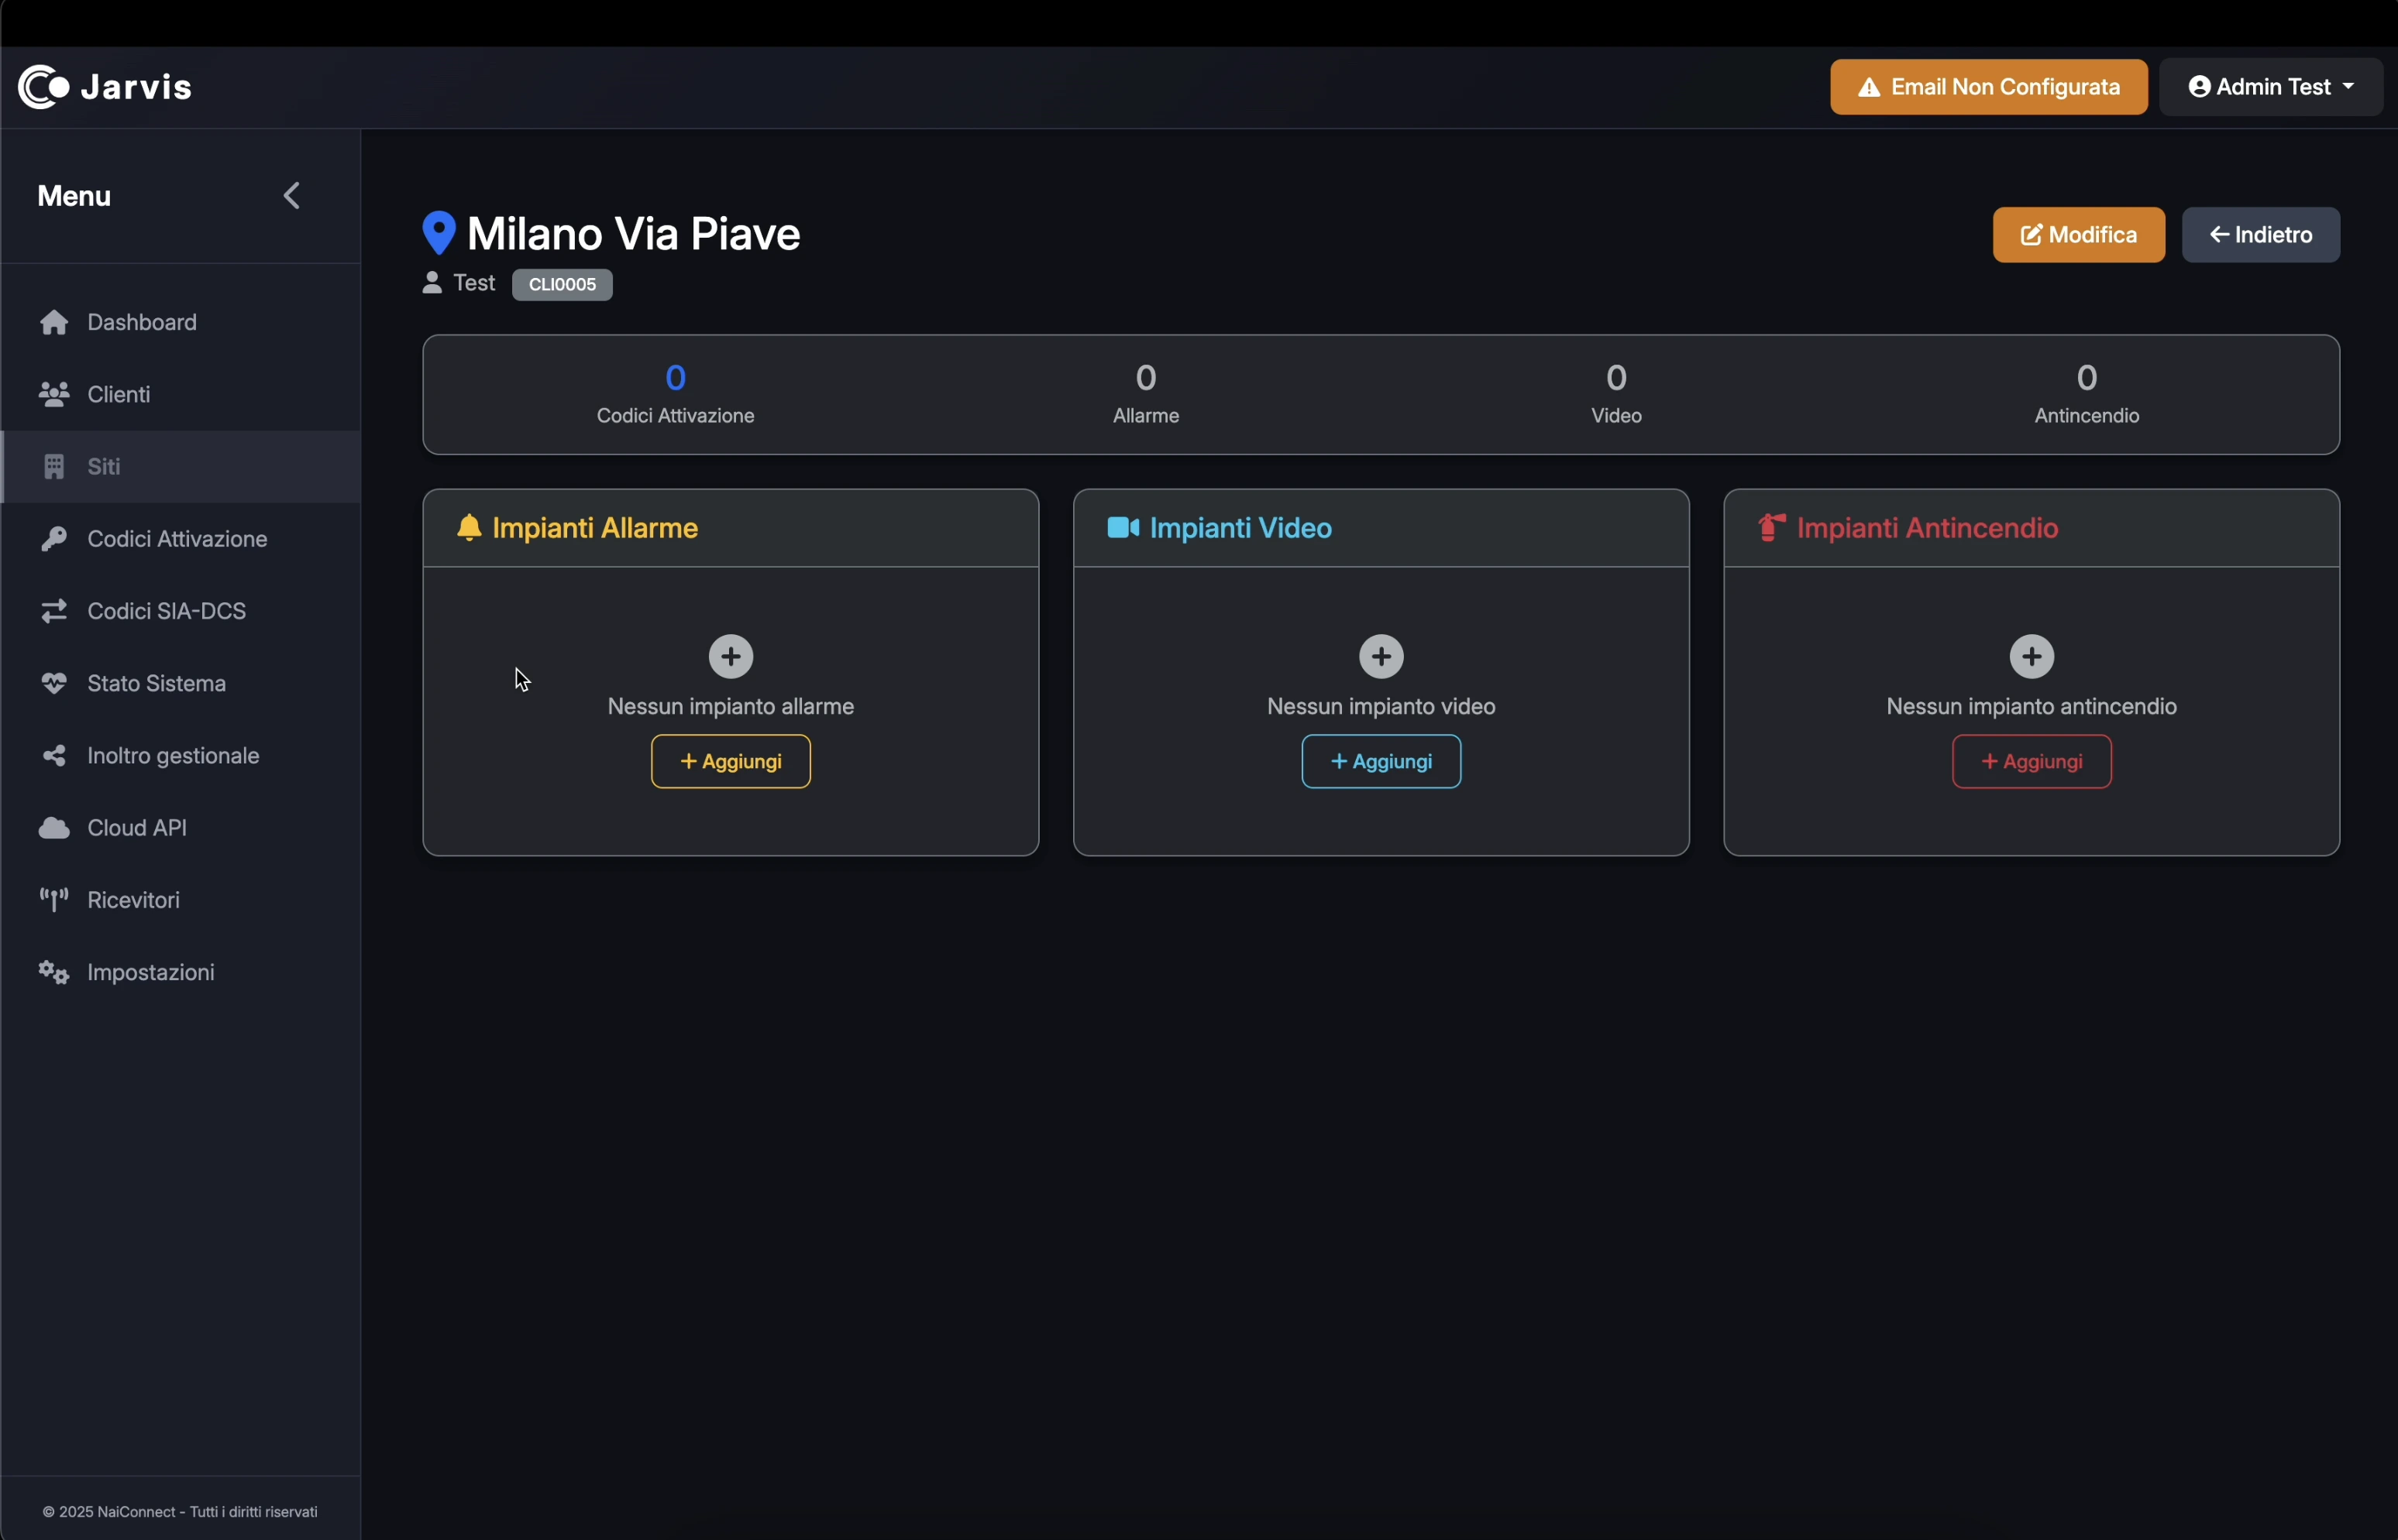Click the Email Non Configurata warning
The width and height of the screenshot is (2398, 1540).
point(1988,87)
